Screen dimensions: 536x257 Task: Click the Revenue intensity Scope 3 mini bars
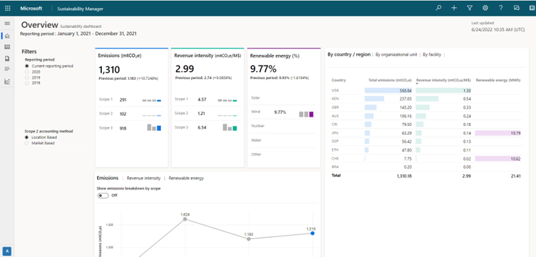(230, 127)
